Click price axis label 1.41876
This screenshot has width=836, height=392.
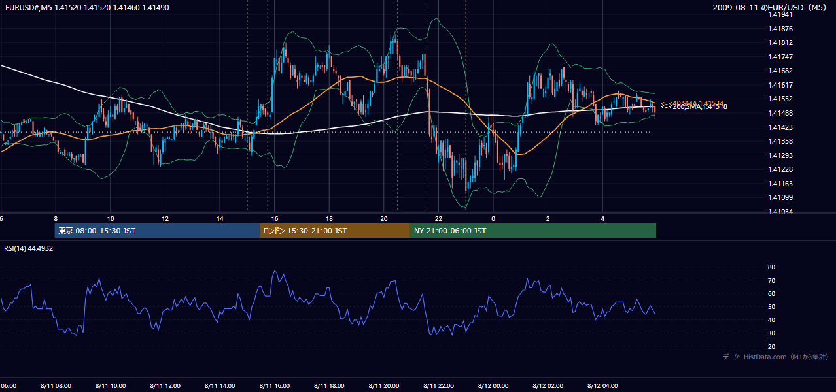pyautogui.click(x=781, y=29)
